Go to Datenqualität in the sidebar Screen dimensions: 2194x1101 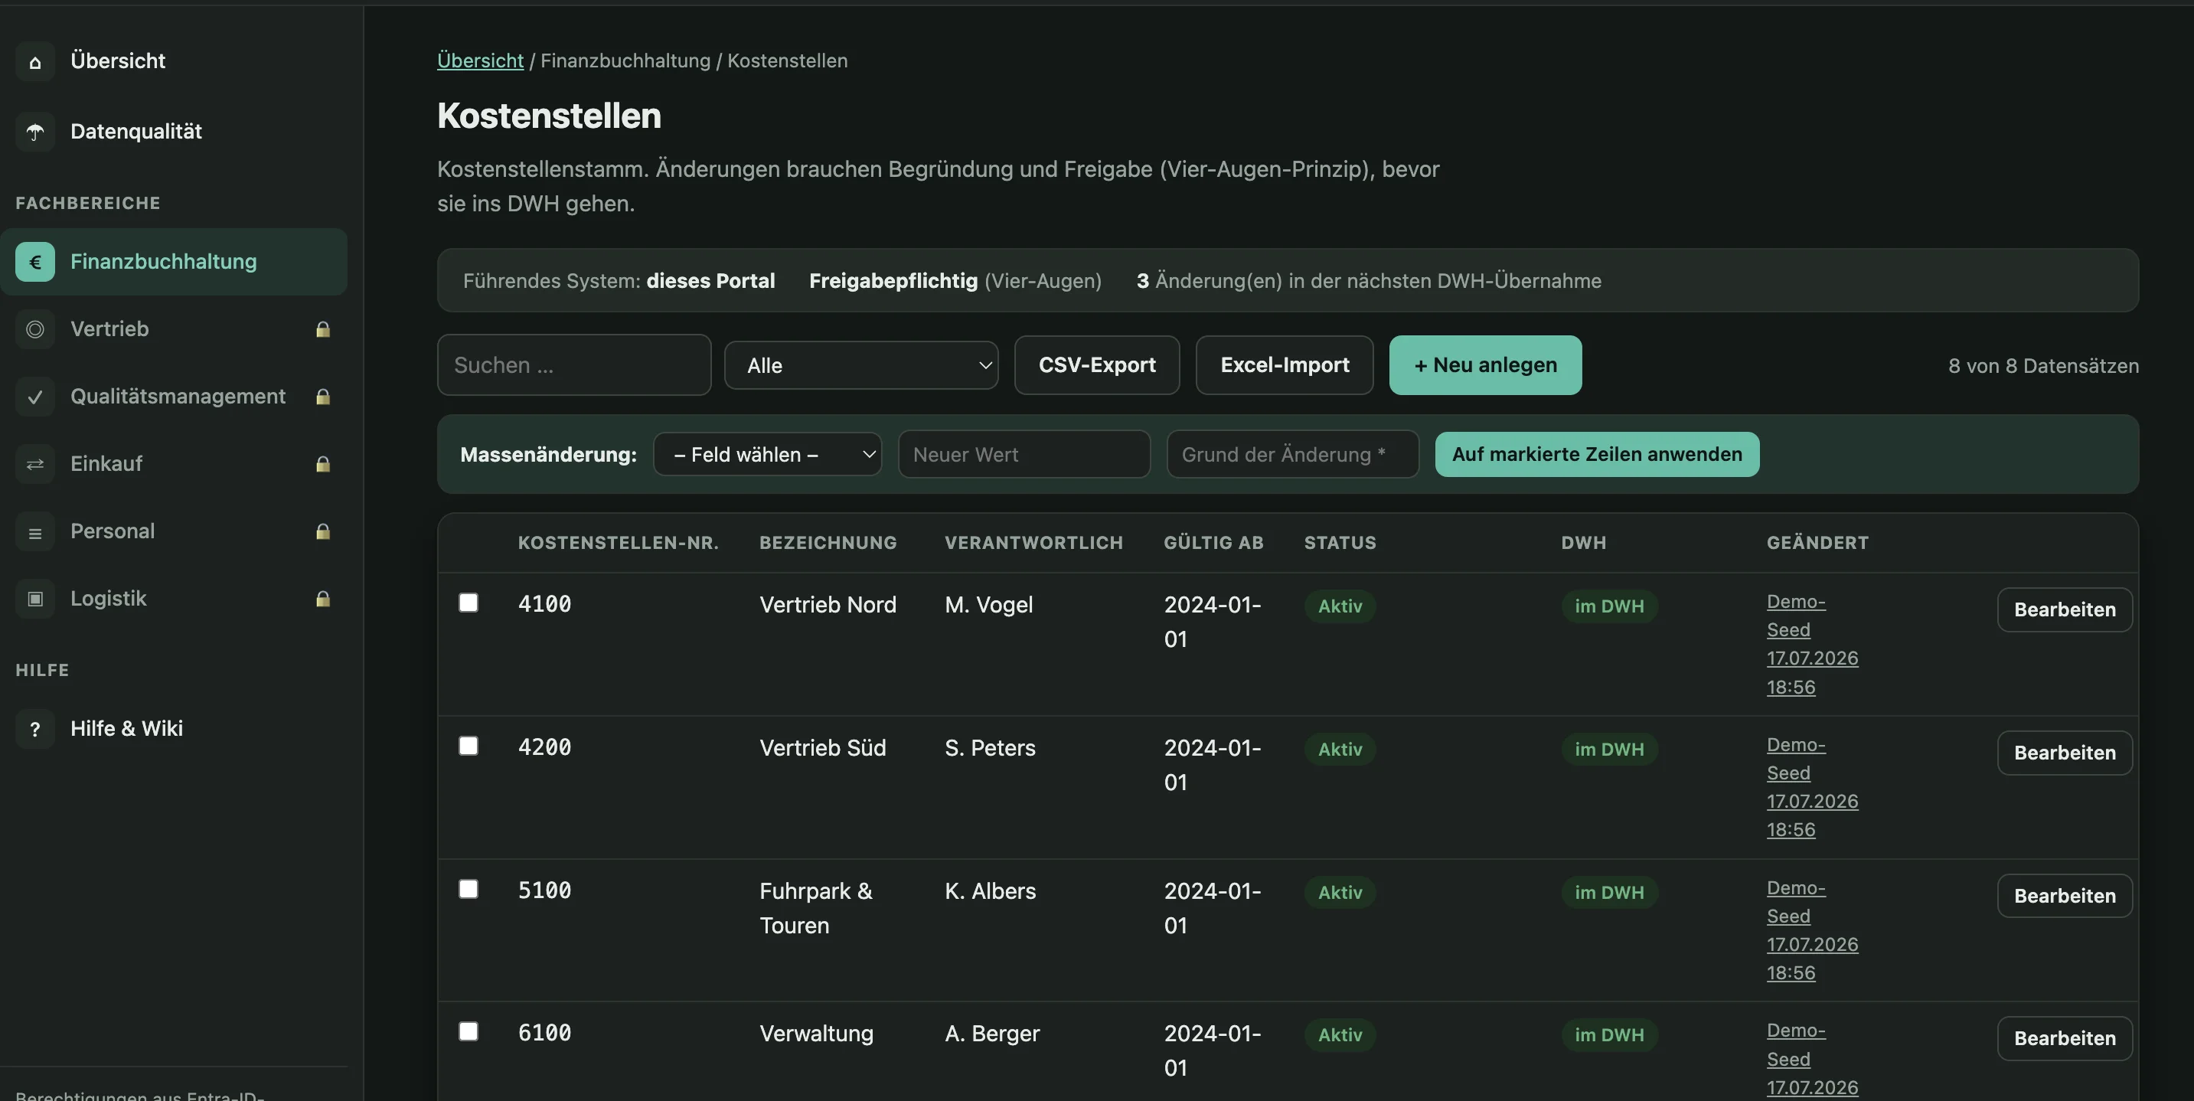(174, 132)
